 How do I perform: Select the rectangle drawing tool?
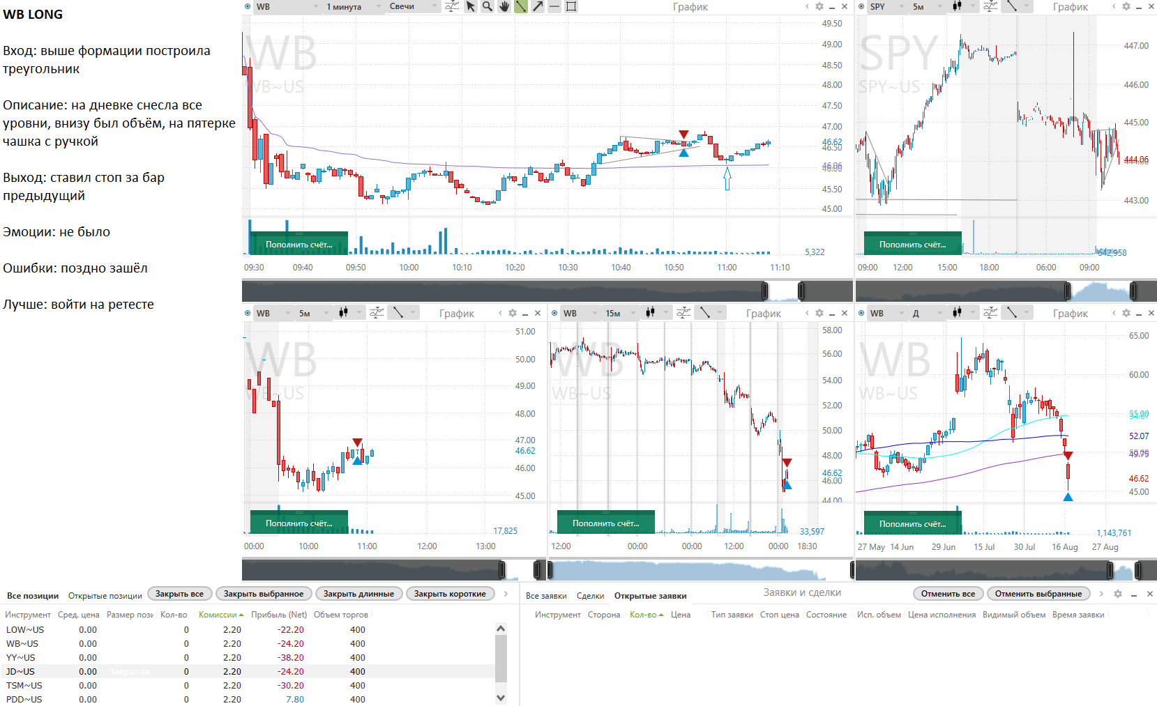click(x=571, y=6)
